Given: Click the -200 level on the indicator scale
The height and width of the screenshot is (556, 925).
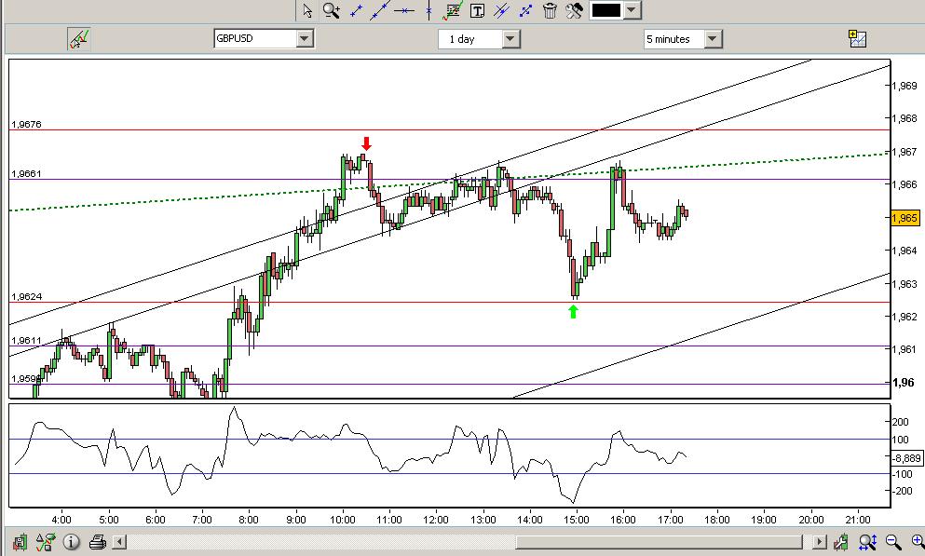Looking at the screenshot, I should (x=902, y=491).
